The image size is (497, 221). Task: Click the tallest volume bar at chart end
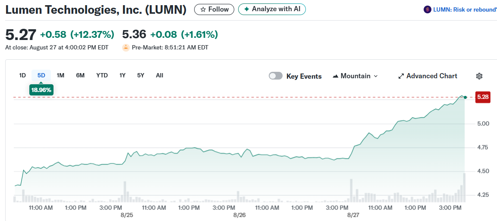[464, 187]
